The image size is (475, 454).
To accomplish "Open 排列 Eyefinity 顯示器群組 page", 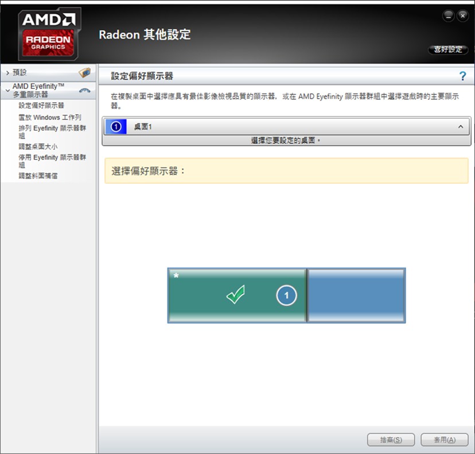I will (52, 132).
